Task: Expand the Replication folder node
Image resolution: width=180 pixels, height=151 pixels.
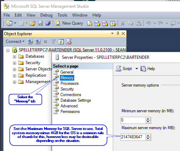Action: (14, 76)
